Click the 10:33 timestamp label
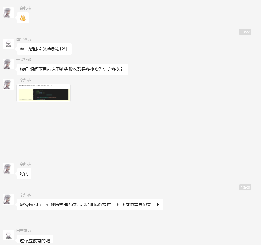Screen dimensions: 261x245 (245, 187)
